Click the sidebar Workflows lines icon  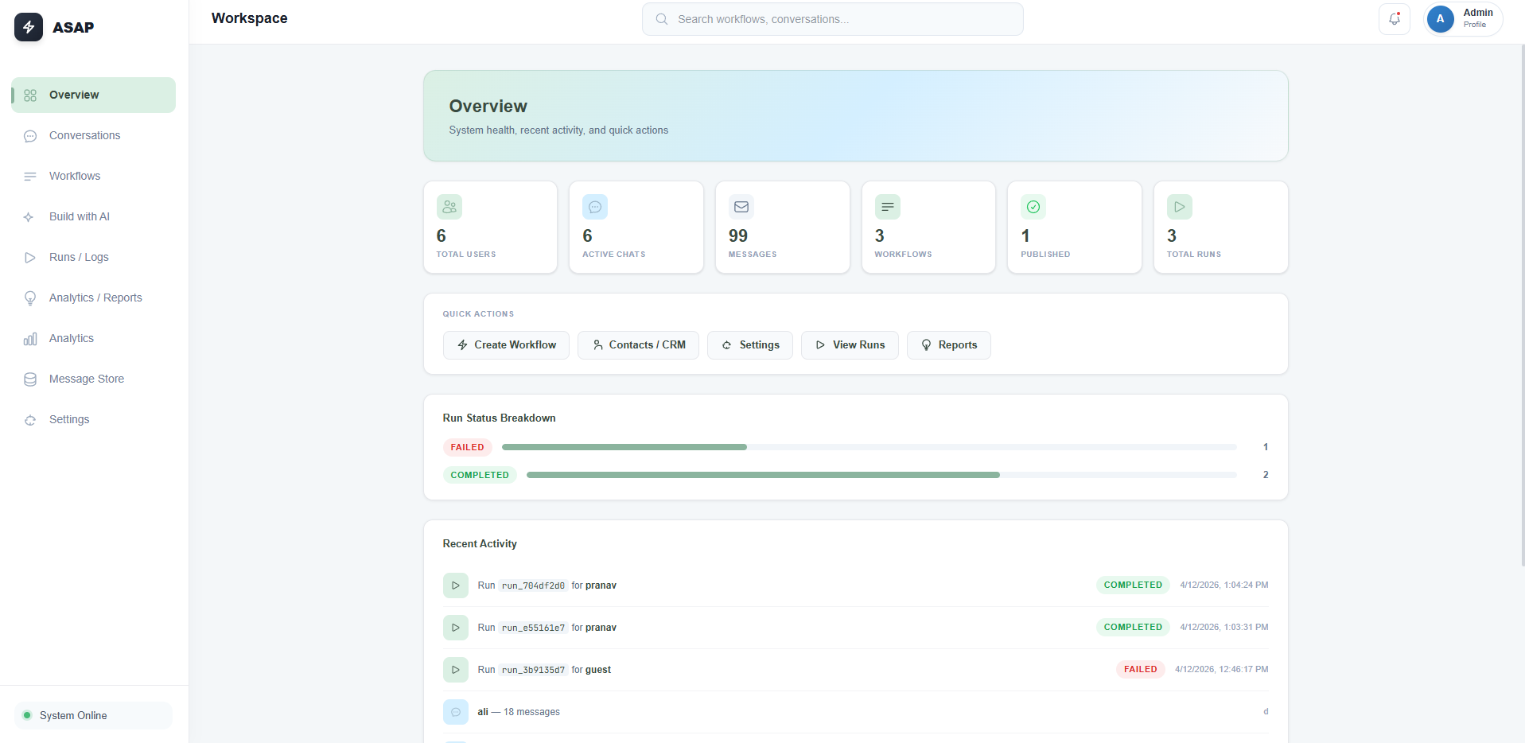pyautogui.click(x=30, y=177)
